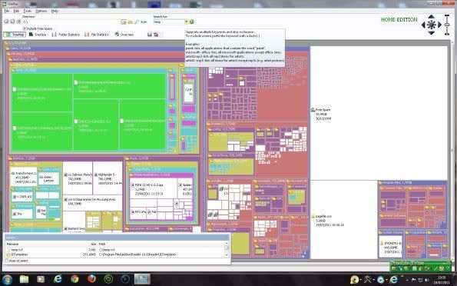The image size is (457, 286).
Task: Click the pan right arrow
Action: [x=440, y=25]
